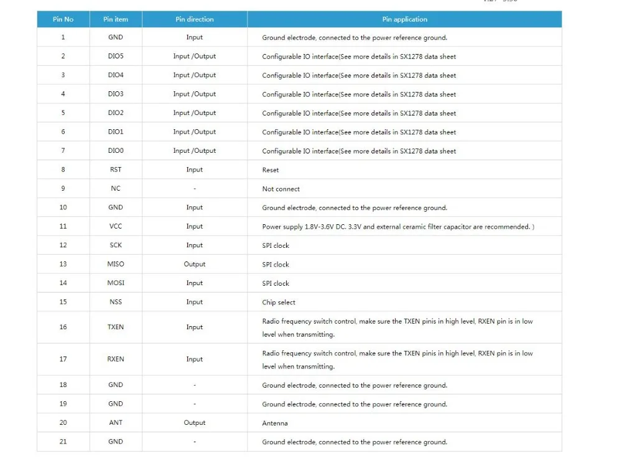Screen dimensions: 622x459
Task: Click the "Input" direction in RST row
Action: (194, 170)
